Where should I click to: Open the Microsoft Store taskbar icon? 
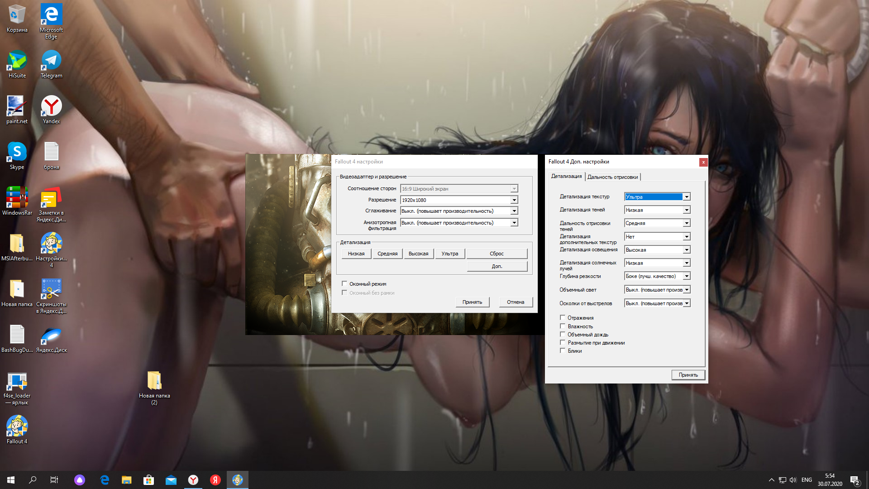point(148,480)
